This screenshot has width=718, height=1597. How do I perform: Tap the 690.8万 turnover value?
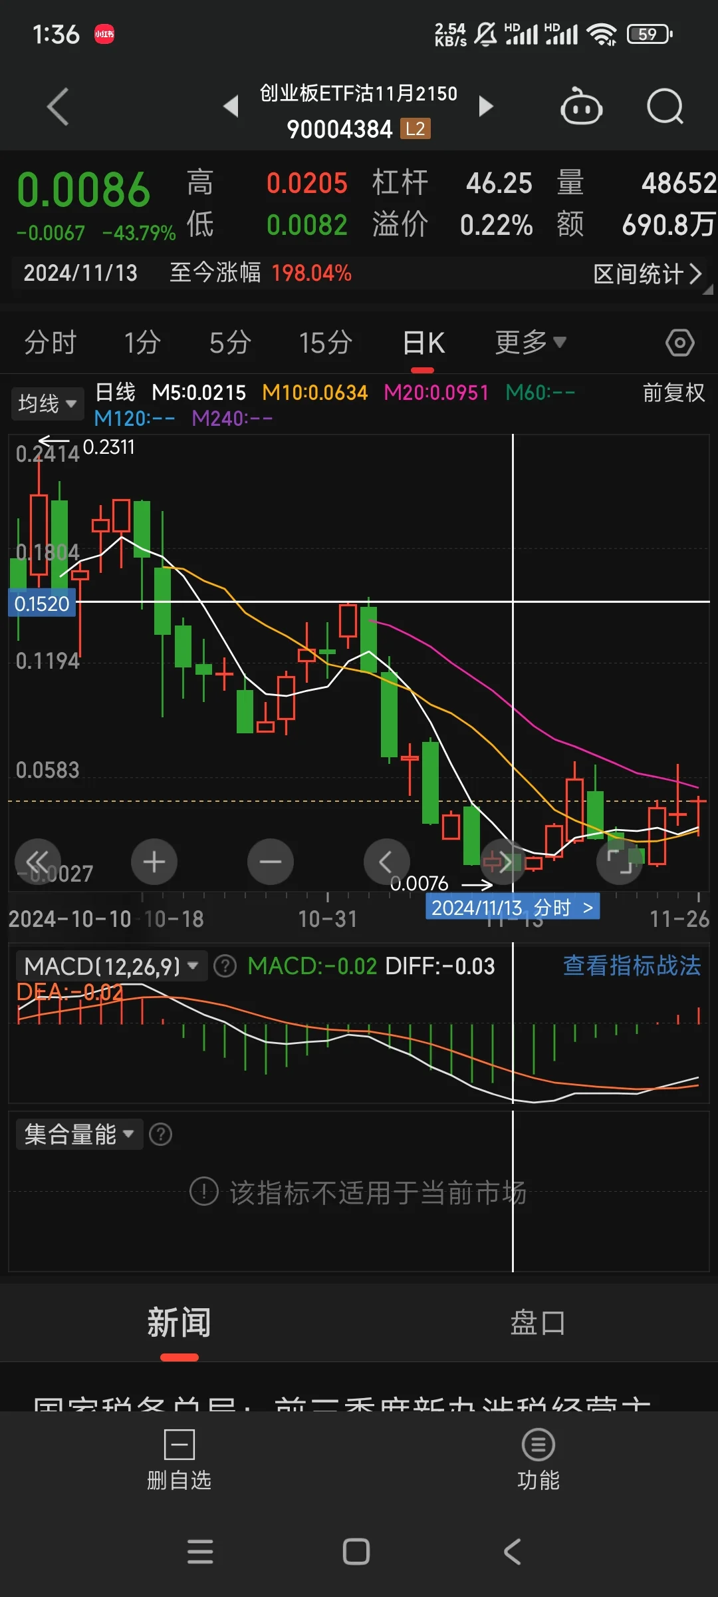tap(668, 225)
